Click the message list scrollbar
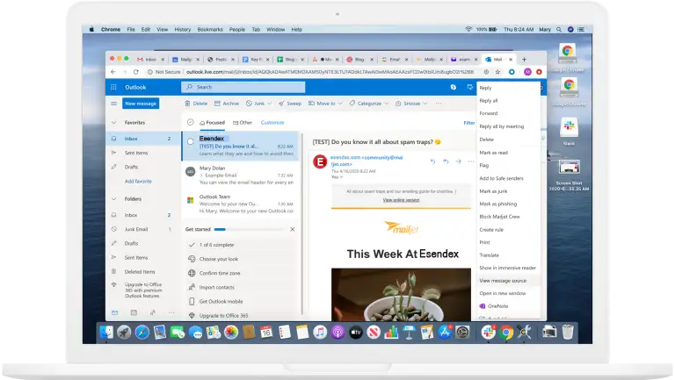 point(301,224)
